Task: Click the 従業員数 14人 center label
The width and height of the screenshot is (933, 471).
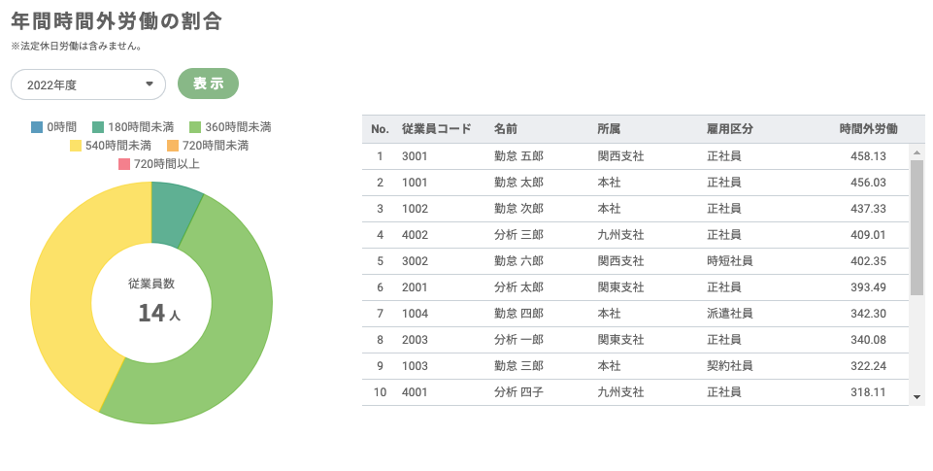Action: (x=152, y=301)
